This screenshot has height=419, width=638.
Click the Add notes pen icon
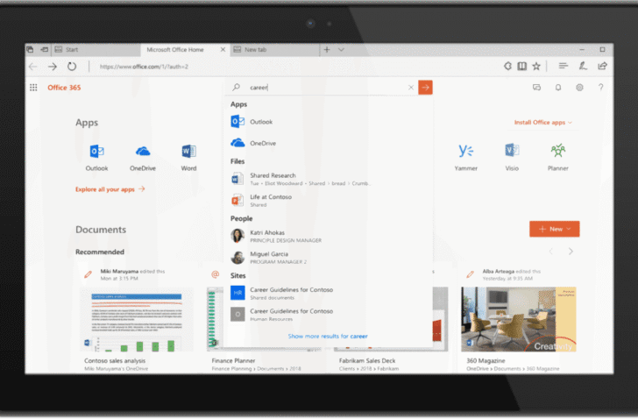(583, 66)
